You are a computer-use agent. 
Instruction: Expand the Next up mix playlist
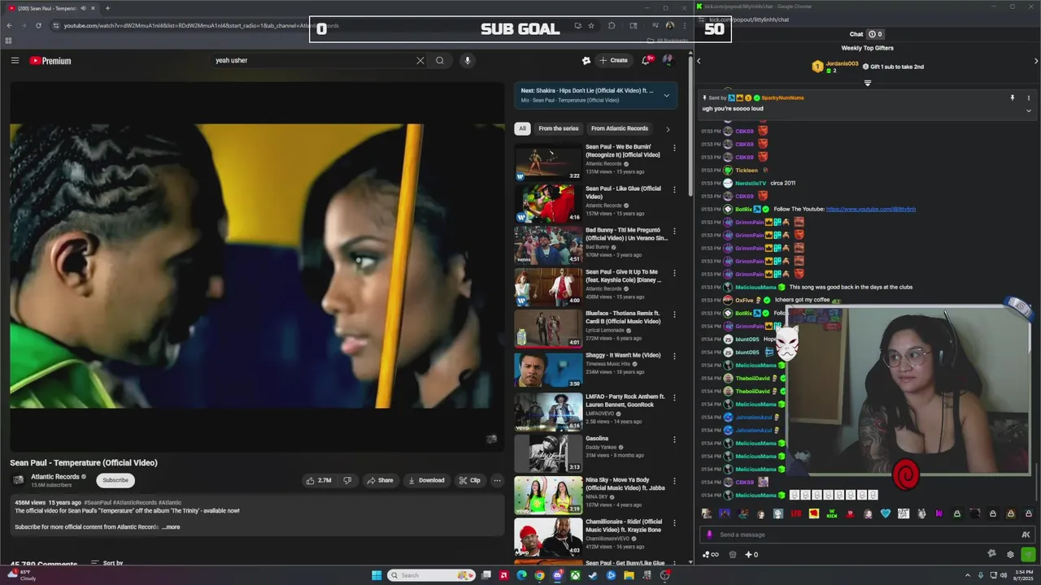click(666, 95)
